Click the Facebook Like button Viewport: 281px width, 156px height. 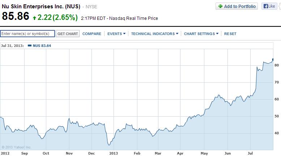(x=269, y=6)
